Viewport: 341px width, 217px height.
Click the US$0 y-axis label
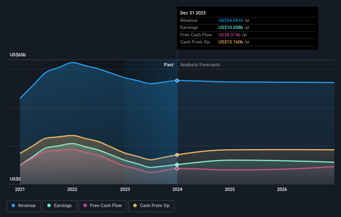pyautogui.click(x=15, y=179)
